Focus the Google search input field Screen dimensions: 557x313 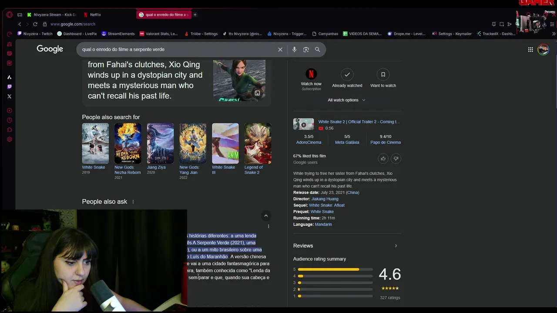click(178, 50)
